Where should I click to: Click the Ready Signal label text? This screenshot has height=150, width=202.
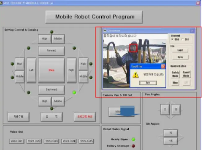point(120,139)
